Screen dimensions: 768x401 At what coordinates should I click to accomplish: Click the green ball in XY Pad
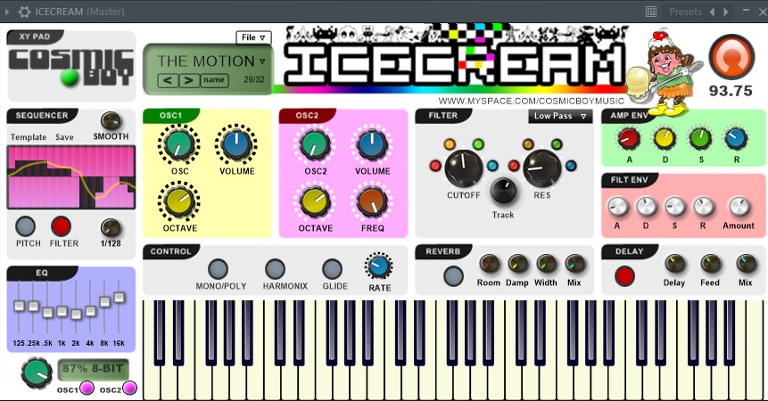(69, 78)
